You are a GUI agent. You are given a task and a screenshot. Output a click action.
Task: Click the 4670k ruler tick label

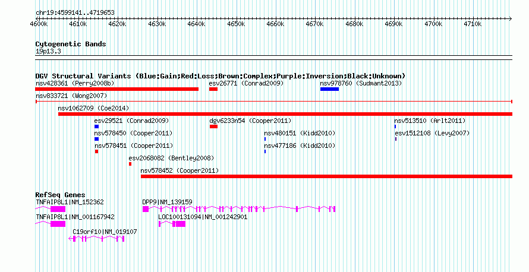coord(315,24)
